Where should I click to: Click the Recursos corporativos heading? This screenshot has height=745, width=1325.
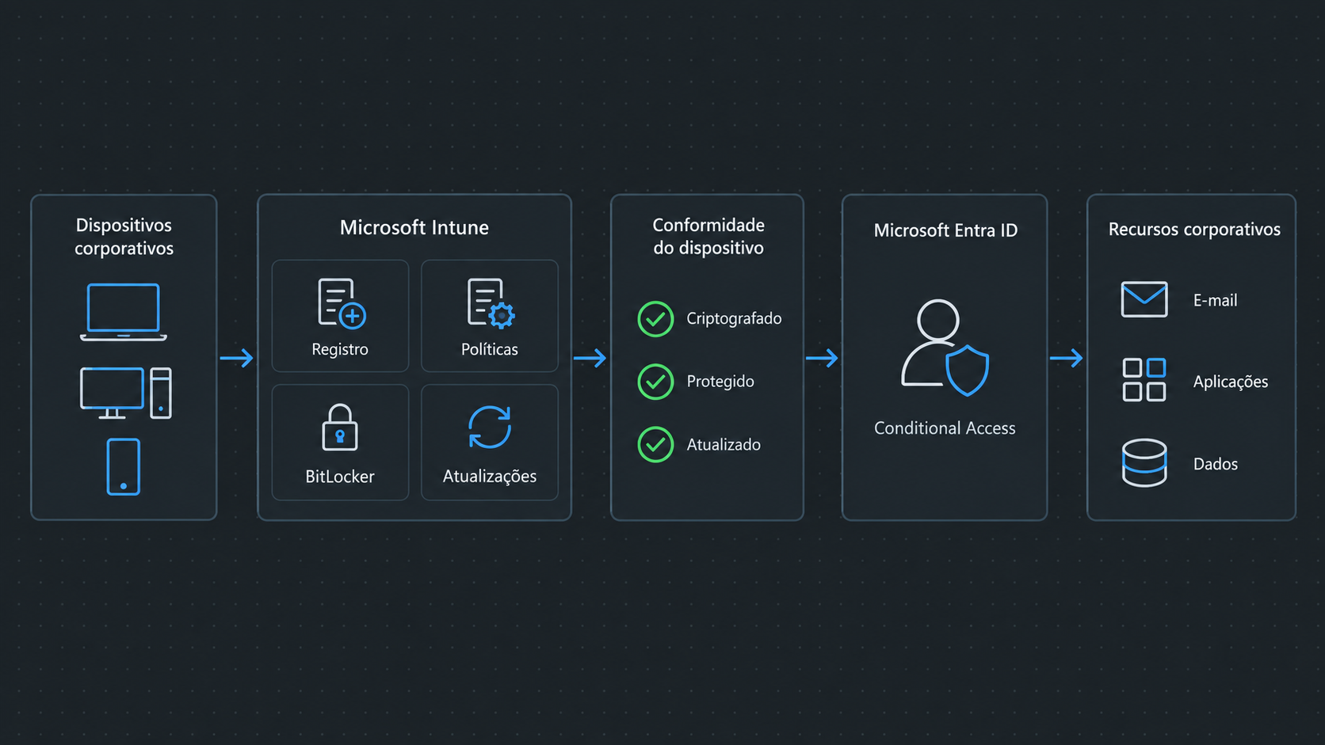[1194, 230]
